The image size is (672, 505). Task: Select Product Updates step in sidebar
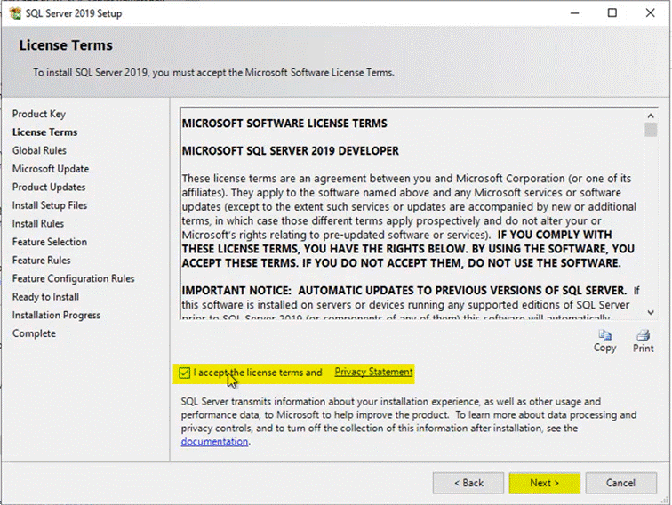(x=49, y=188)
